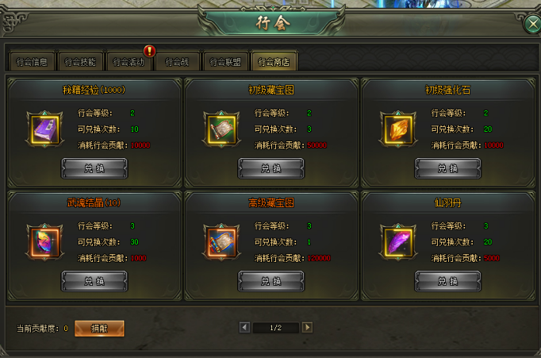Open the 行会技能 tab
541x358 pixels.
point(80,61)
